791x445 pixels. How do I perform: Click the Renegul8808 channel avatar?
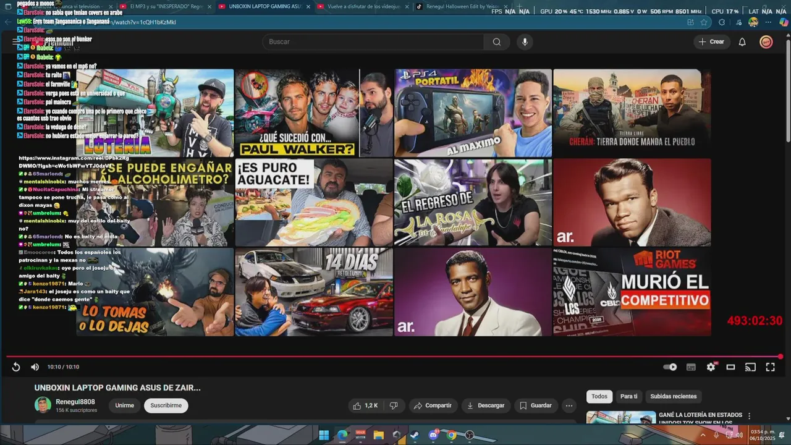pos(43,405)
